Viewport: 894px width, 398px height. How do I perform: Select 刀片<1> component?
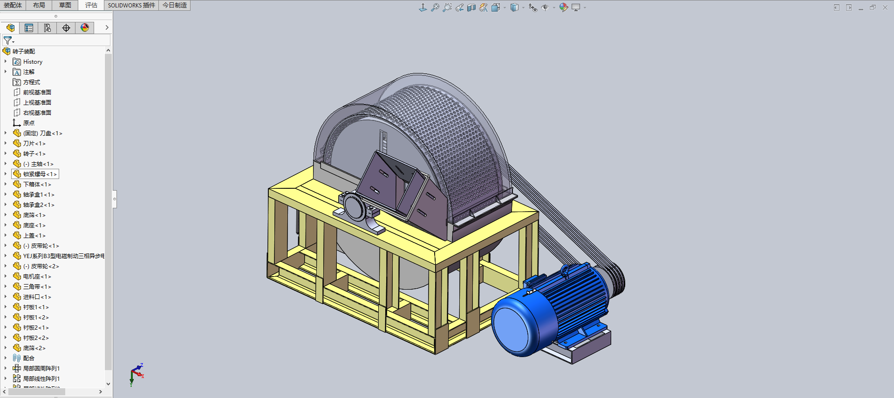click(34, 143)
